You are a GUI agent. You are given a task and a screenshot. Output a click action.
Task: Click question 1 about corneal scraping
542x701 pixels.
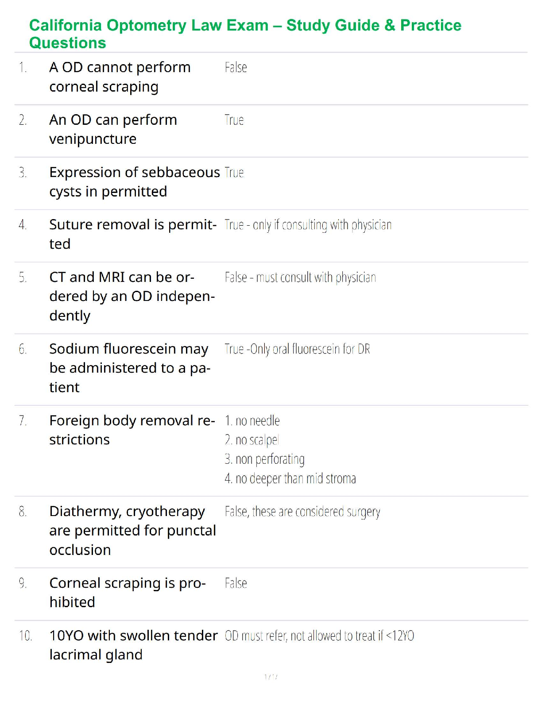[x=120, y=77]
